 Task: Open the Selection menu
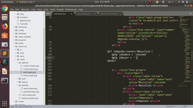point(25,10)
